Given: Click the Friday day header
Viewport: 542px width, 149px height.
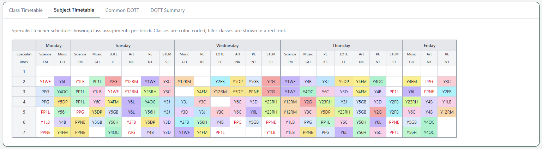Looking at the screenshot, I should tap(429, 45).
